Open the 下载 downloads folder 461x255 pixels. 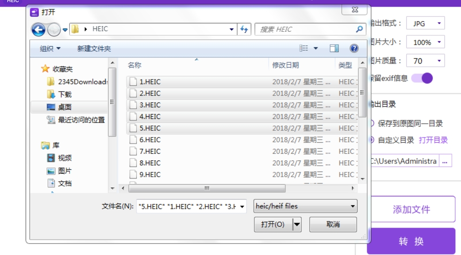pyautogui.click(x=60, y=94)
